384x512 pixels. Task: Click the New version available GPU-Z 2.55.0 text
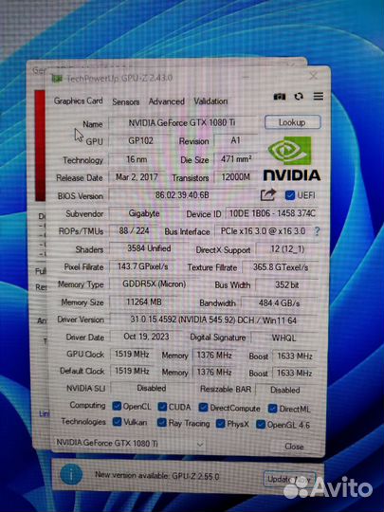(x=157, y=475)
